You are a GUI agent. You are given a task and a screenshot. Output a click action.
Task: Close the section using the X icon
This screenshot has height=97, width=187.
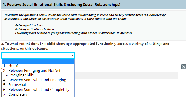pos(184,67)
